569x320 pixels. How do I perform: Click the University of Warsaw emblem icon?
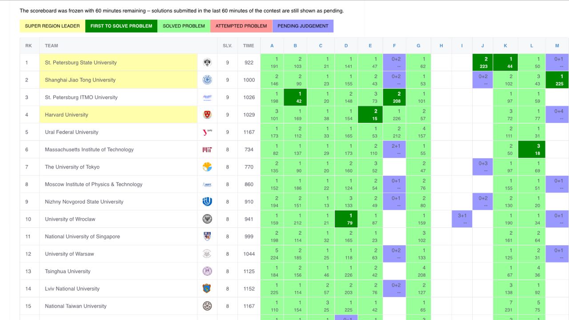pyautogui.click(x=207, y=254)
